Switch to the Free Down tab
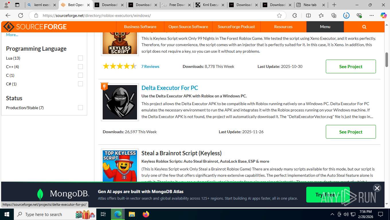This screenshot has height=220, width=390. 176,5
